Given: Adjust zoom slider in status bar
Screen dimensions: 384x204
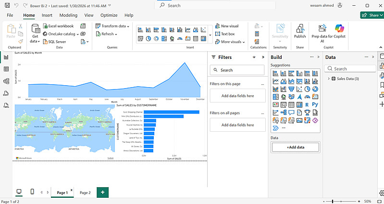Looking at the screenshot, I should (333, 201).
